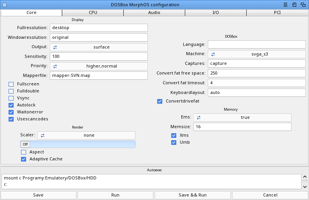This screenshot has height=200, width=309.
Task: Switch to the I/O tab
Action: (x=216, y=12)
